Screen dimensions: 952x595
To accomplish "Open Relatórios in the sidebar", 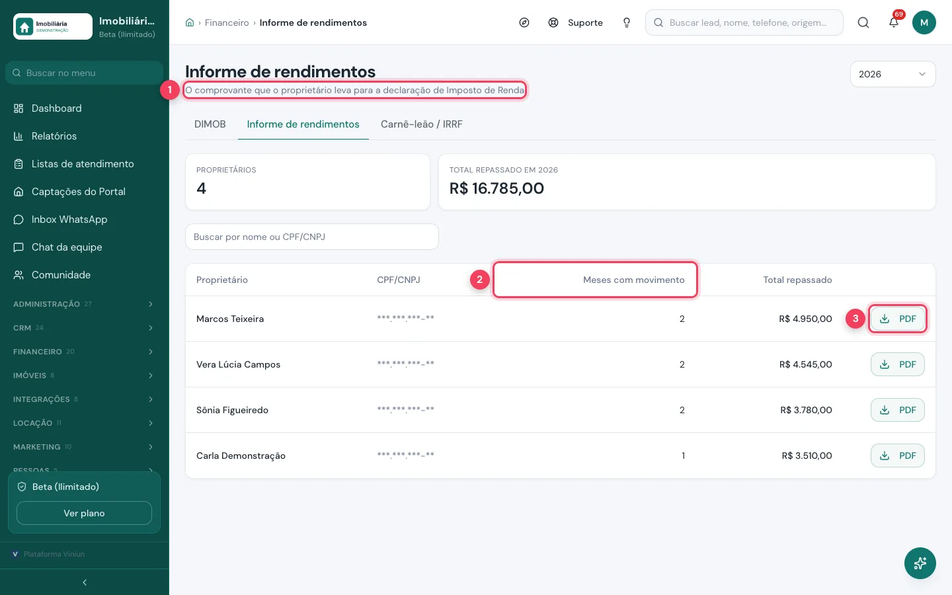I will [85, 136].
